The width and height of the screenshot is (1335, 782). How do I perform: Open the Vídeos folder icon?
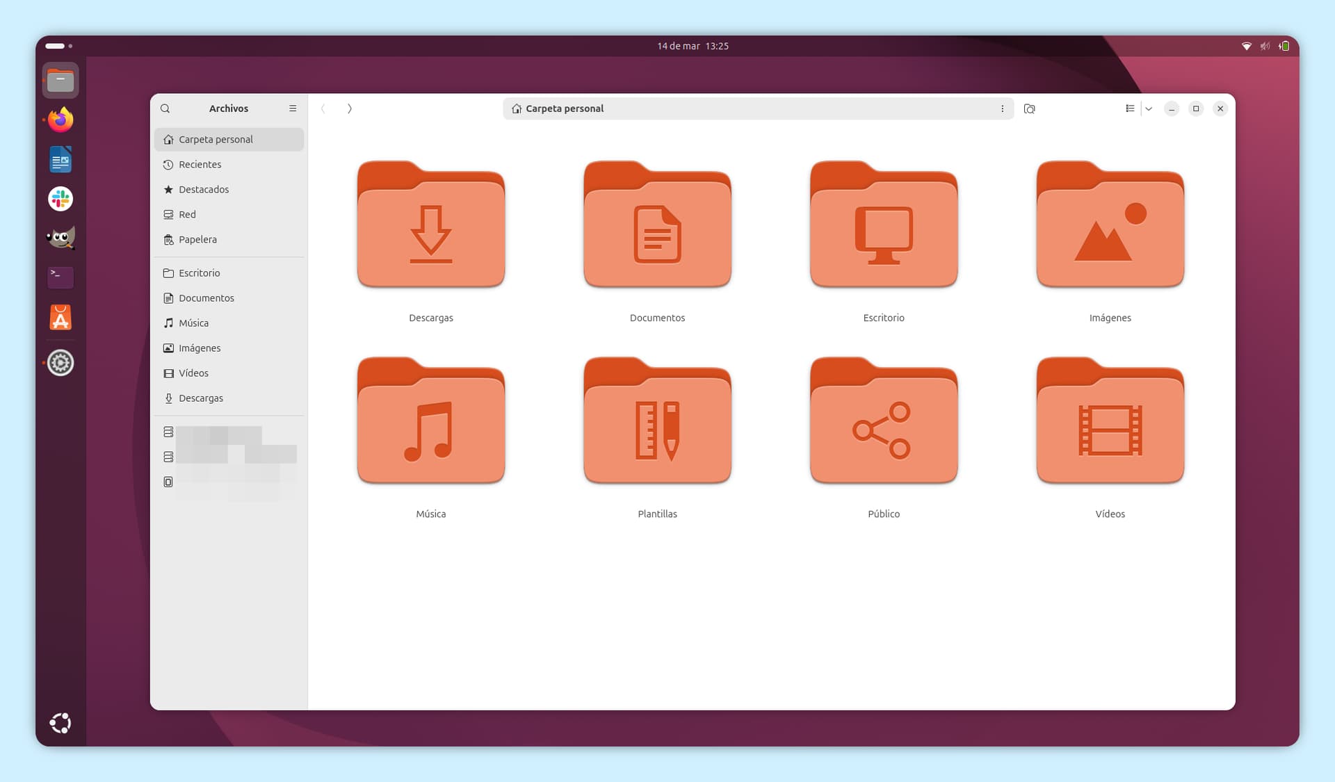point(1110,420)
